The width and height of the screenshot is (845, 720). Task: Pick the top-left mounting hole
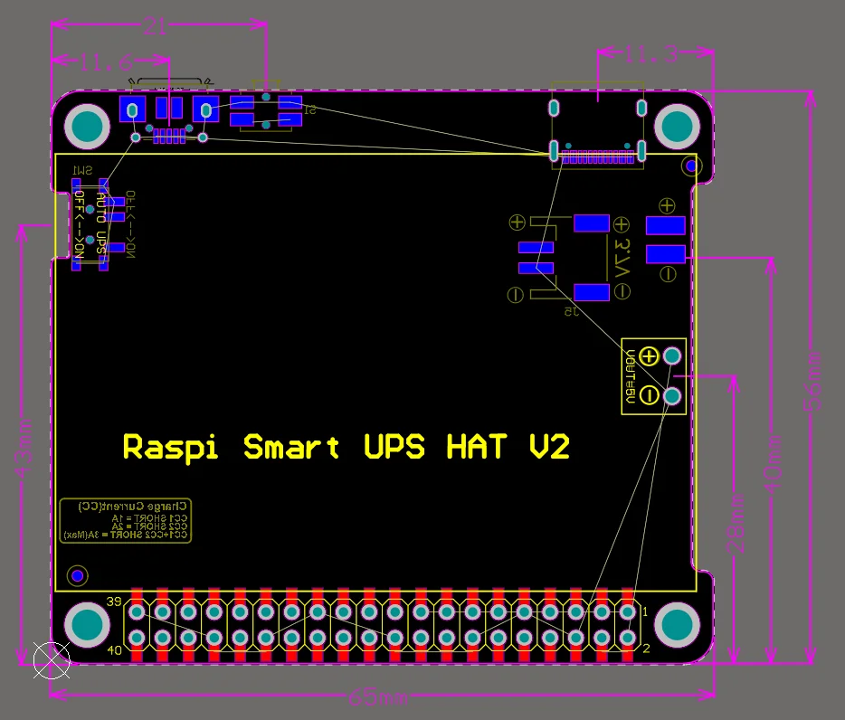[x=87, y=127]
